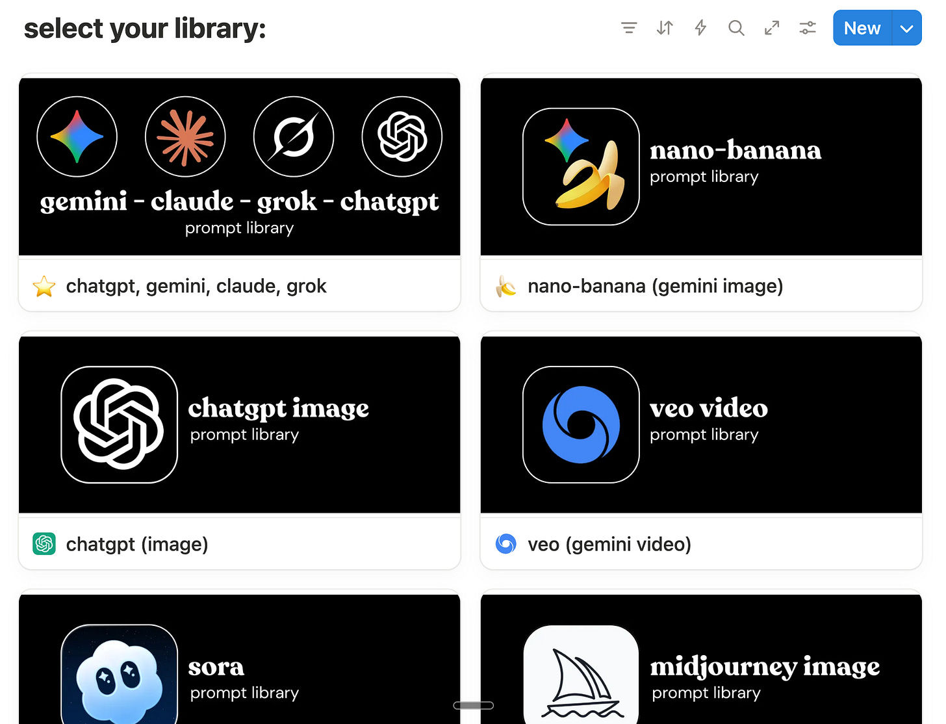Open the veo video prompt library cover
Screen dimensions: 946x724
[701, 424]
